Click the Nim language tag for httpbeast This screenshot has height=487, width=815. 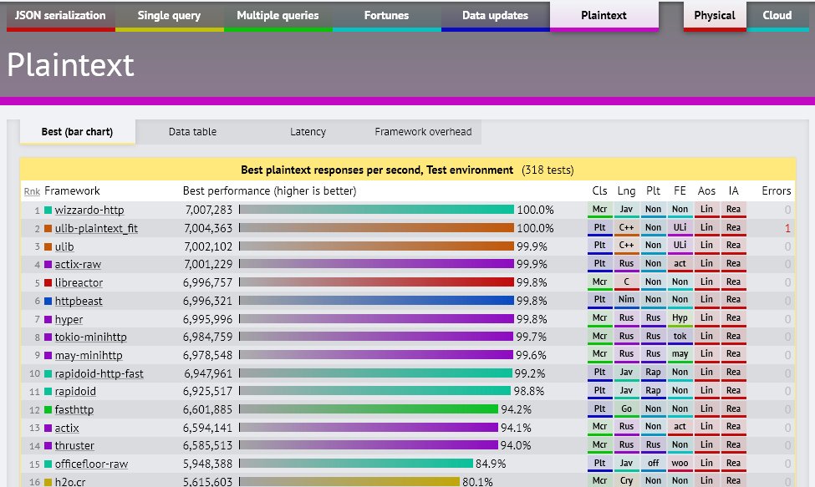pos(626,300)
